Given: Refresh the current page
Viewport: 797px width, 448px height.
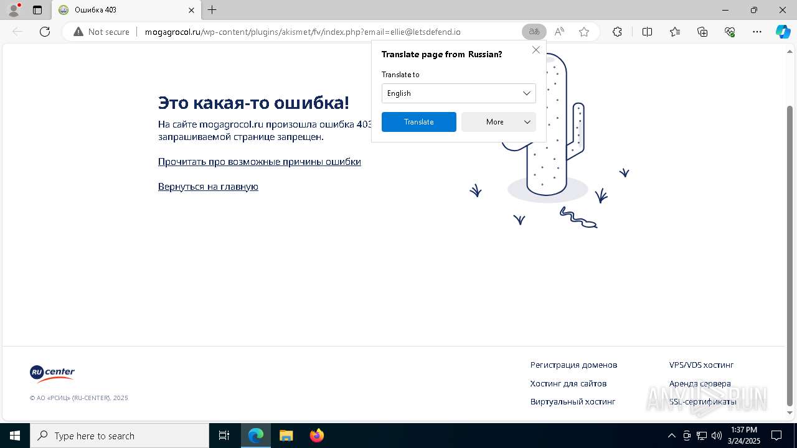Looking at the screenshot, I should (45, 32).
